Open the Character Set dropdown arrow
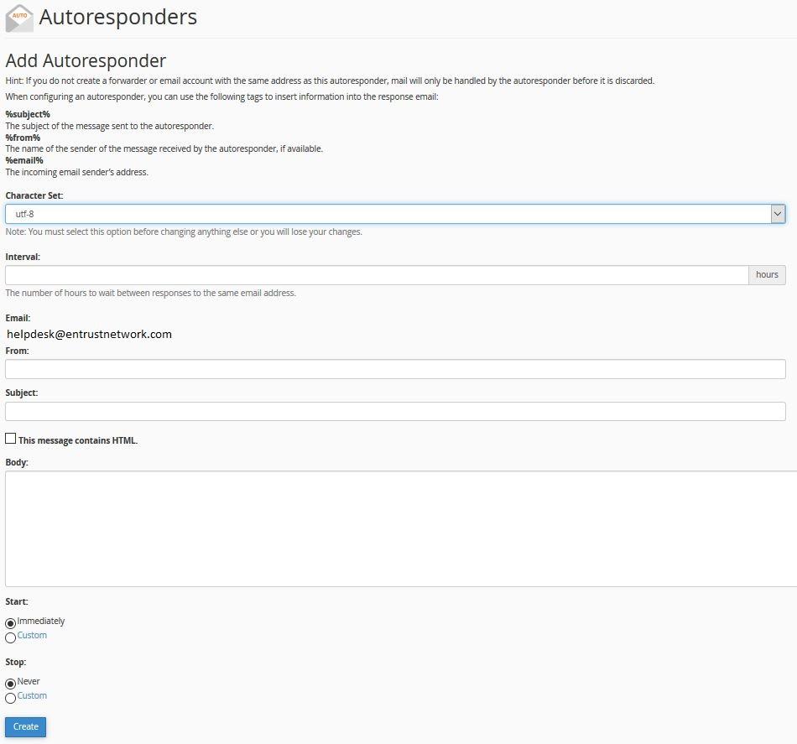Screen dimensions: 797x744 [777, 214]
